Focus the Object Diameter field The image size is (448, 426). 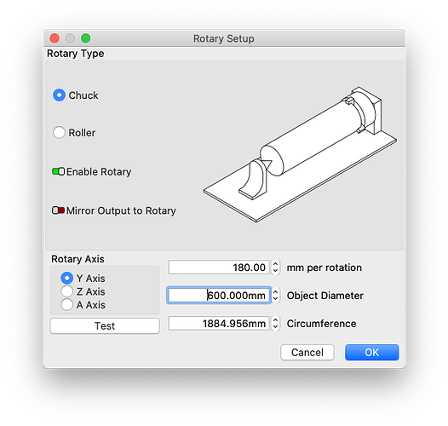[219, 296]
